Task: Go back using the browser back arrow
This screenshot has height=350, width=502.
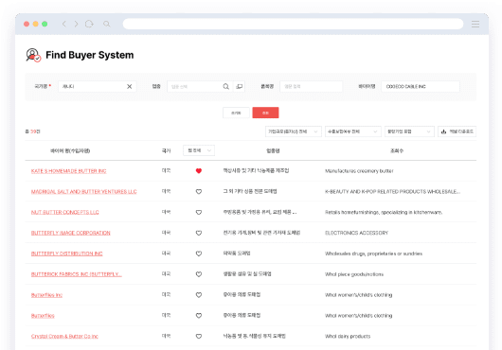Action: (64, 24)
